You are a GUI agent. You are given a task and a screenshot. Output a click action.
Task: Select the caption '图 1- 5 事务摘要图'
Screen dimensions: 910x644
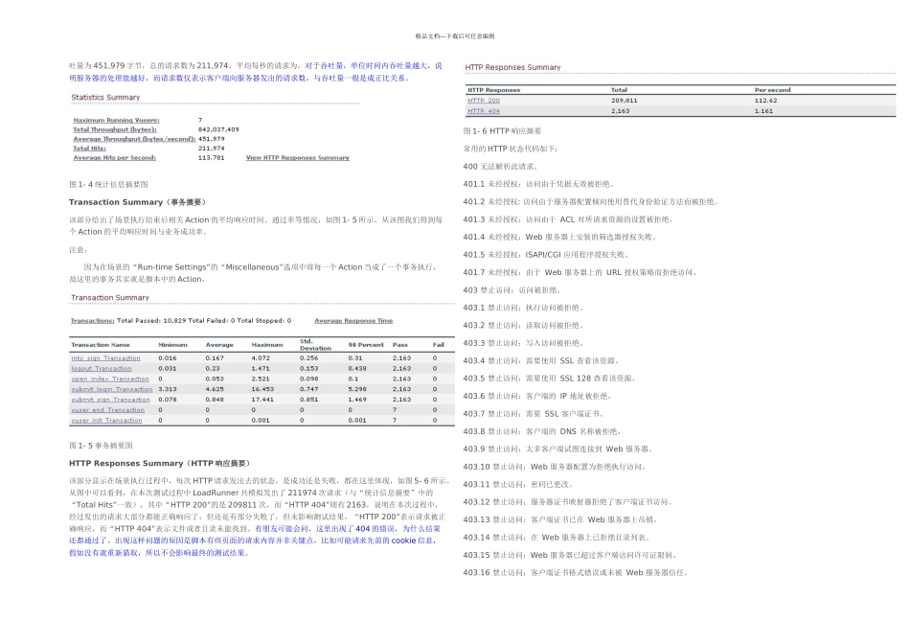pos(101,446)
